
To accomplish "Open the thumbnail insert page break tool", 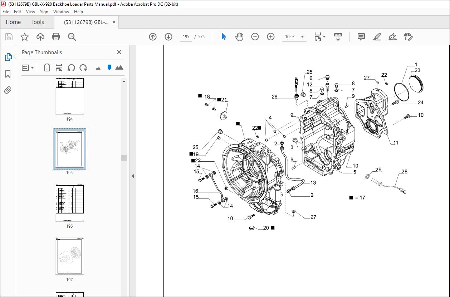I will tap(59, 67).
